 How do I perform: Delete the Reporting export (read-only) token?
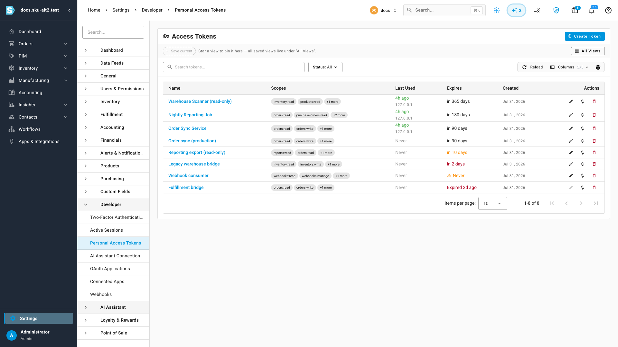tap(594, 153)
